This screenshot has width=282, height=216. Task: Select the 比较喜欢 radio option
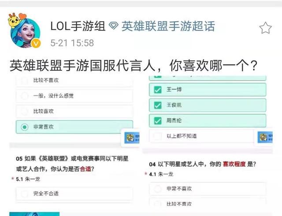74,111
